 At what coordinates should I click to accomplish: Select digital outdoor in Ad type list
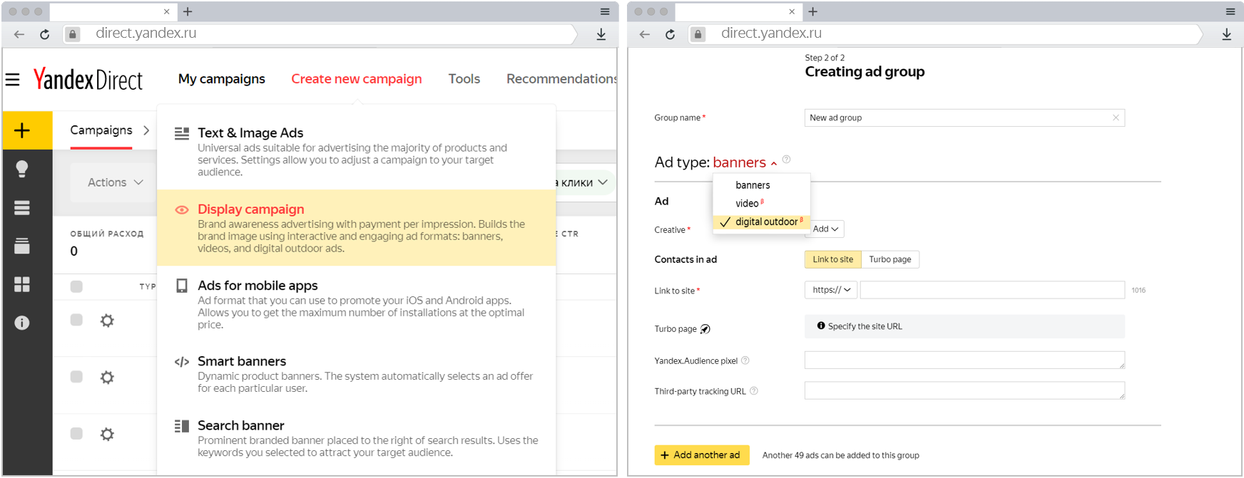pos(761,222)
